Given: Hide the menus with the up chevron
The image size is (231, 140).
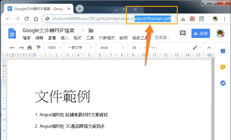Looking at the screenshot, I should (209, 48).
